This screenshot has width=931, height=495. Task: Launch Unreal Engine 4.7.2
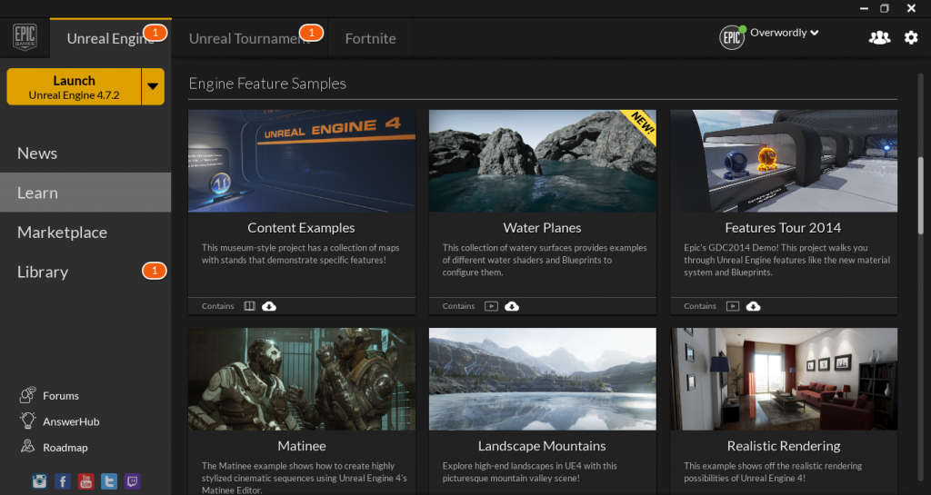pos(74,87)
